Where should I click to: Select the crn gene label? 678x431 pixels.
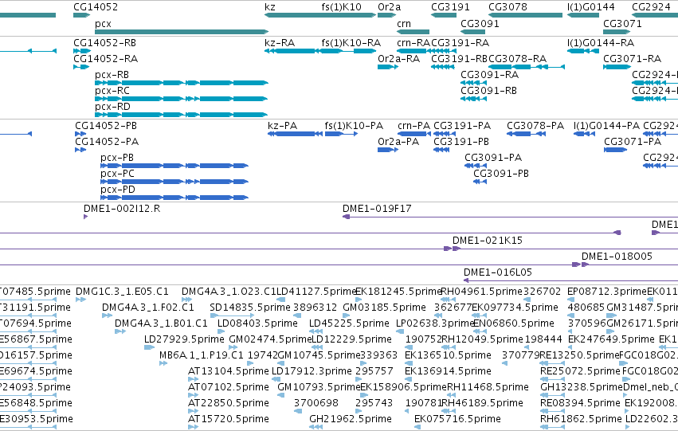coord(404,24)
